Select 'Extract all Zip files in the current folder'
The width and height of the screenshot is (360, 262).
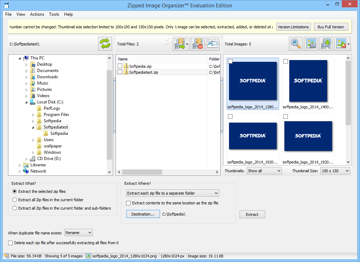click(x=14, y=200)
